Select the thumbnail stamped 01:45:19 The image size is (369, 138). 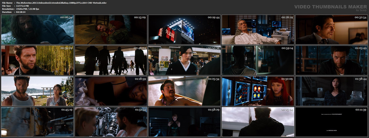pos(37,122)
